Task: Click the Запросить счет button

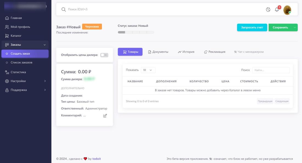Action: (252, 27)
